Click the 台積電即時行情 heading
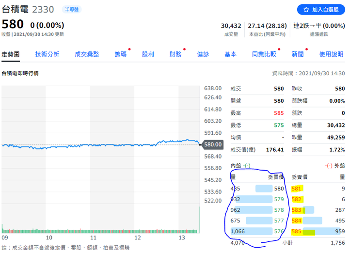This screenshot has height=253, width=349. point(20,73)
